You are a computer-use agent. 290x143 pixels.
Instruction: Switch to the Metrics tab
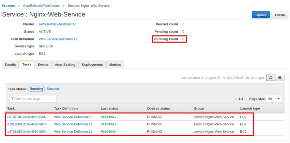click(x=115, y=65)
